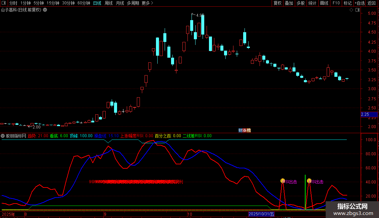Click the 趋势: 21.00 indicator value
This screenshot has height=218, width=379.
coord(38,136)
